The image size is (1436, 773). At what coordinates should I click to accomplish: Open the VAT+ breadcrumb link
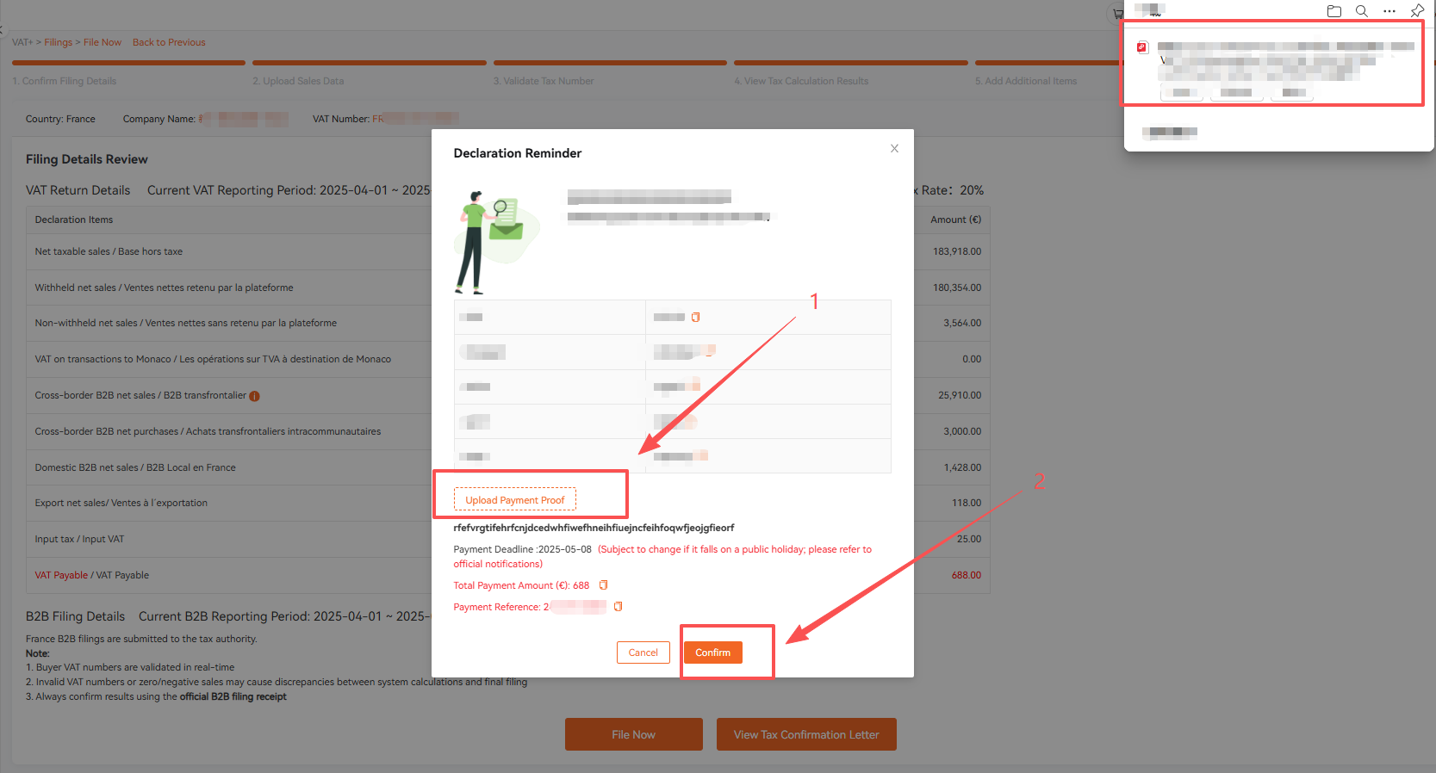pyautogui.click(x=22, y=42)
